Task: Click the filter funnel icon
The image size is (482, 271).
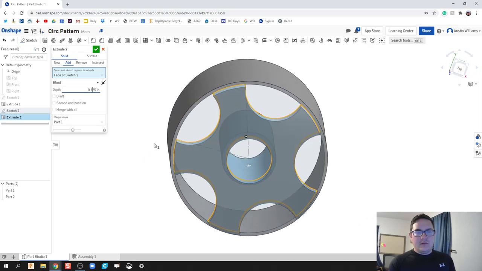Action: [x=6, y=57]
